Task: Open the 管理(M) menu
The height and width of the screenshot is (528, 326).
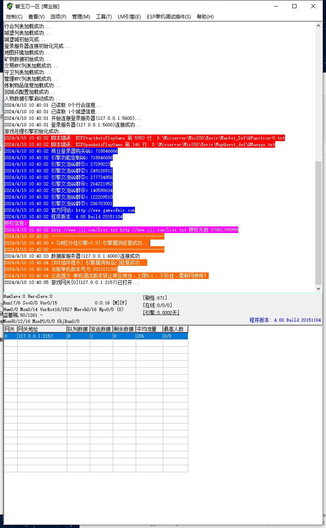Action: (81, 17)
